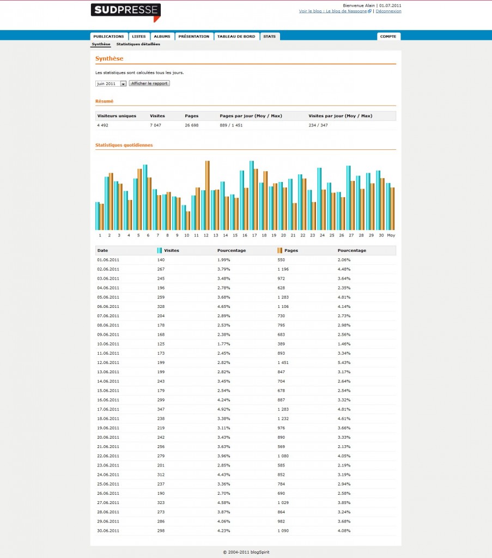This screenshot has width=492, height=558.
Task: Click the 06.06.2011 date row
Action: point(246,306)
